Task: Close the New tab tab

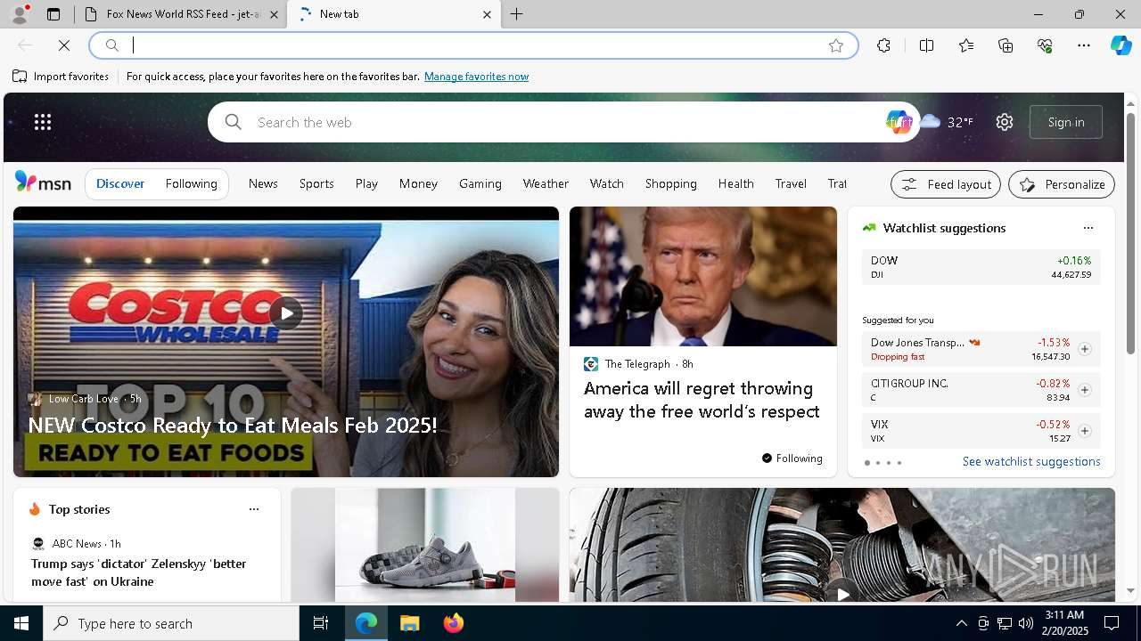Action: pyautogui.click(x=487, y=14)
